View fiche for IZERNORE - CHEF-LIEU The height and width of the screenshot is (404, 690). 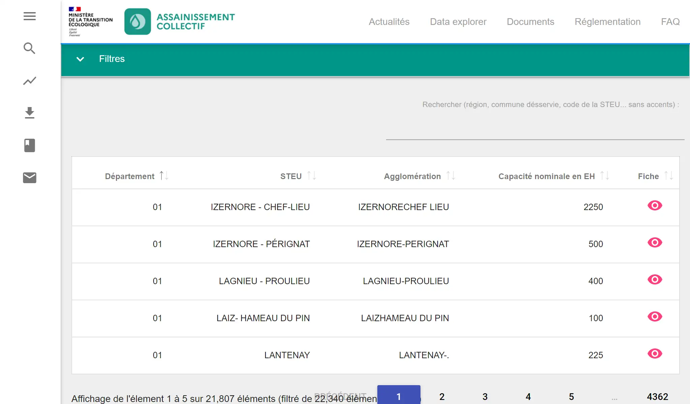(655, 206)
